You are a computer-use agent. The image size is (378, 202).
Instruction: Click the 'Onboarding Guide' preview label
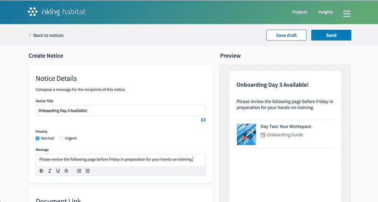tap(285, 135)
